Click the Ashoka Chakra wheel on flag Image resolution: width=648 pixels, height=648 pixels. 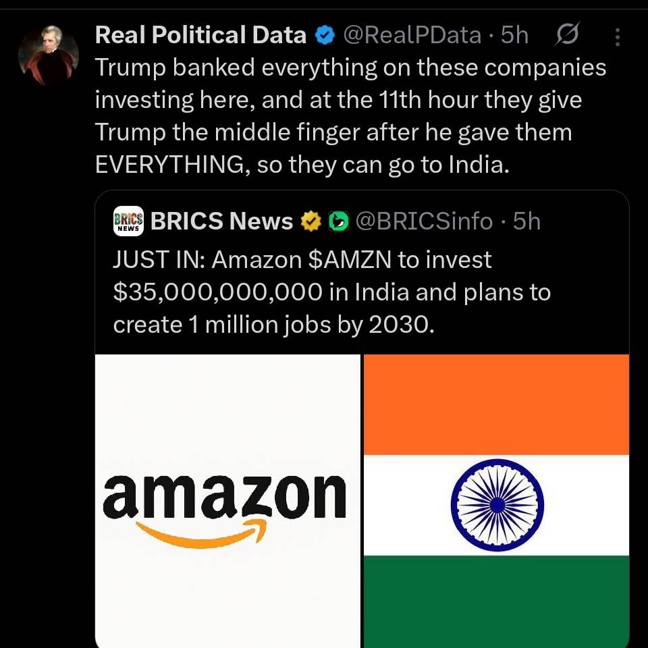(497, 505)
